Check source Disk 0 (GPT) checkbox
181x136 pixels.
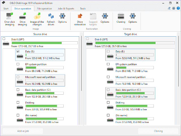tap(4, 39)
